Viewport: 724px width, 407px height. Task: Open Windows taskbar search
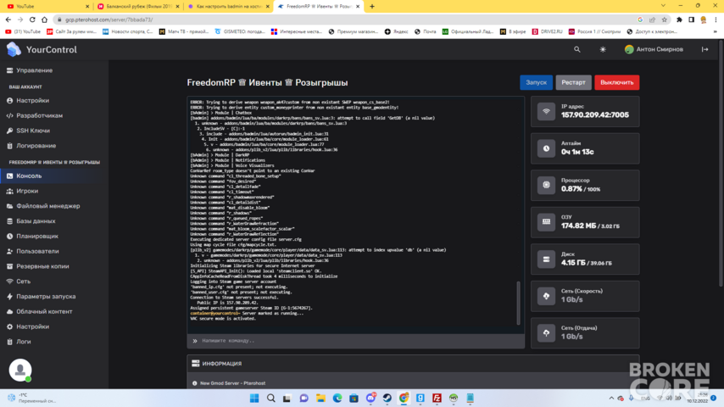(271, 399)
